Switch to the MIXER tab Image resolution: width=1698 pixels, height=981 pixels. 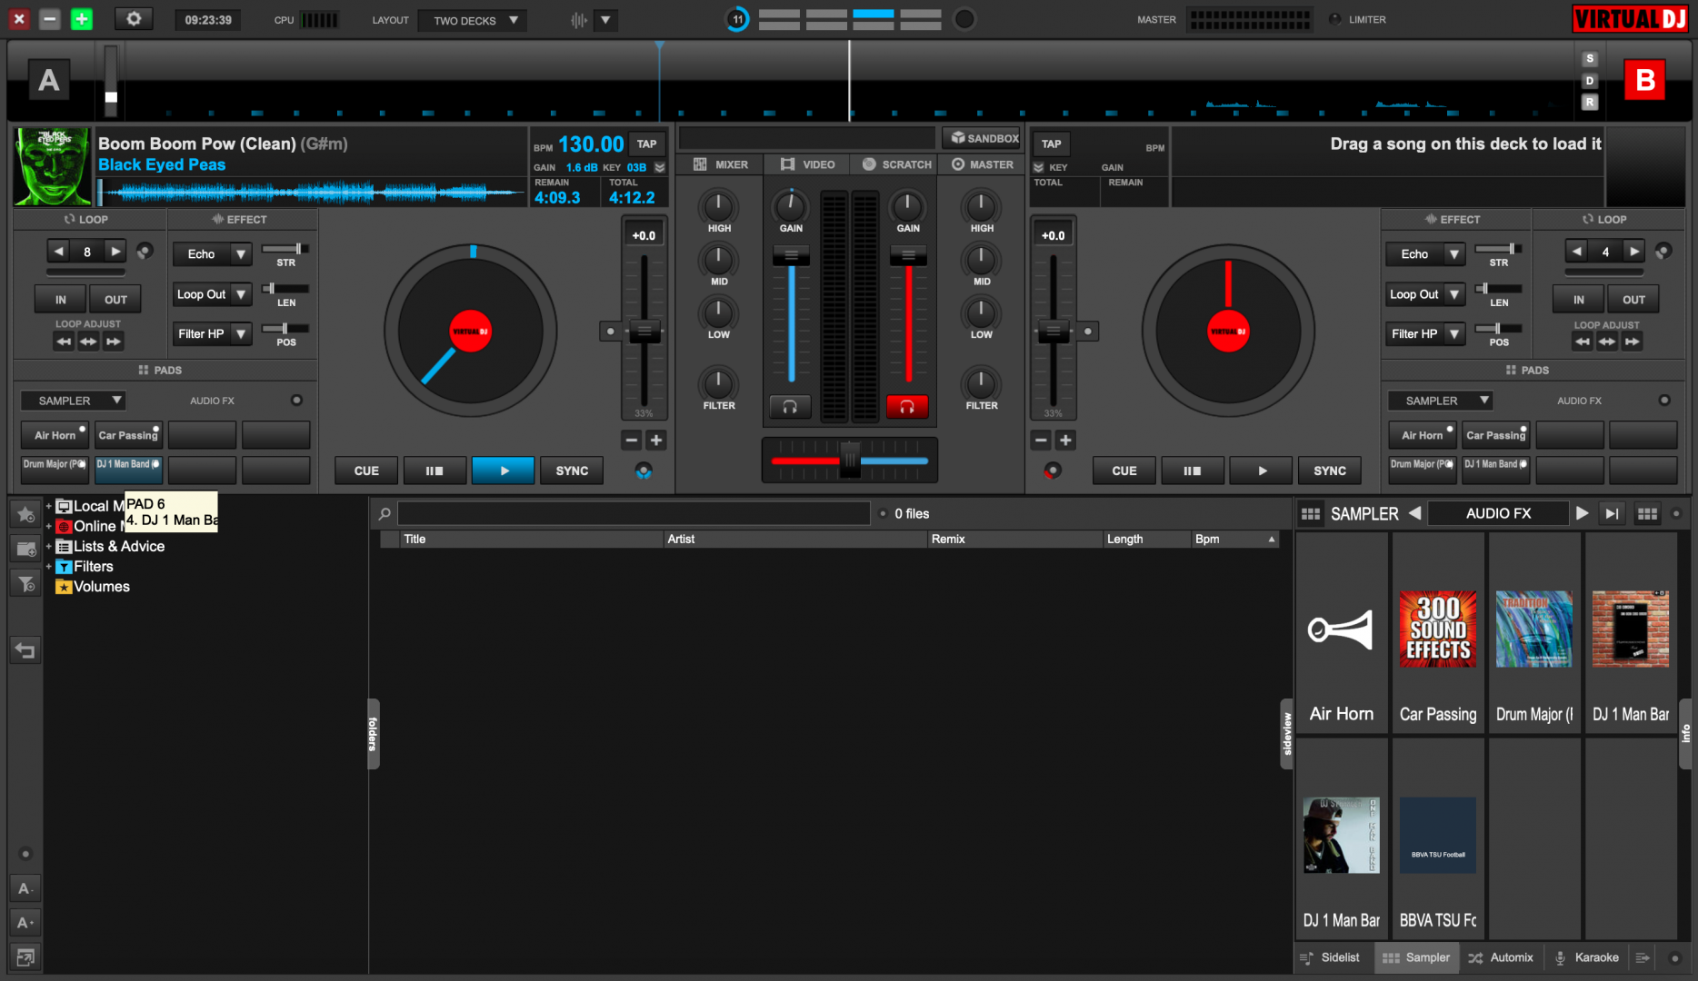pyautogui.click(x=721, y=164)
